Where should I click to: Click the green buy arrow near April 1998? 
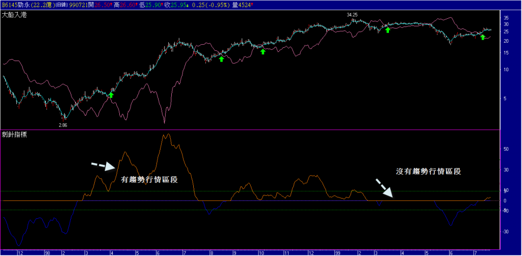111,95
